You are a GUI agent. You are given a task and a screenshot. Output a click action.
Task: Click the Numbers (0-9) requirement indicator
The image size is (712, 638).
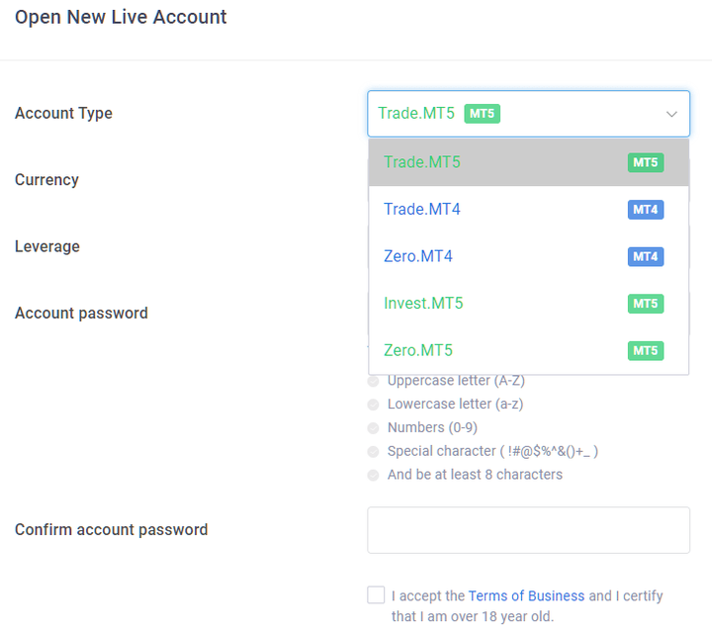(373, 428)
